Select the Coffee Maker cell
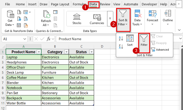Screen dimensions: 183x110 (24, 78)
